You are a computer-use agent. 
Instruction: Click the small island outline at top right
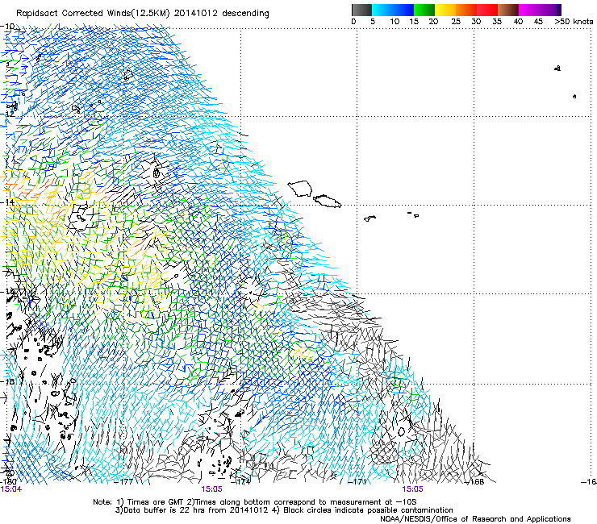pyautogui.click(x=557, y=69)
